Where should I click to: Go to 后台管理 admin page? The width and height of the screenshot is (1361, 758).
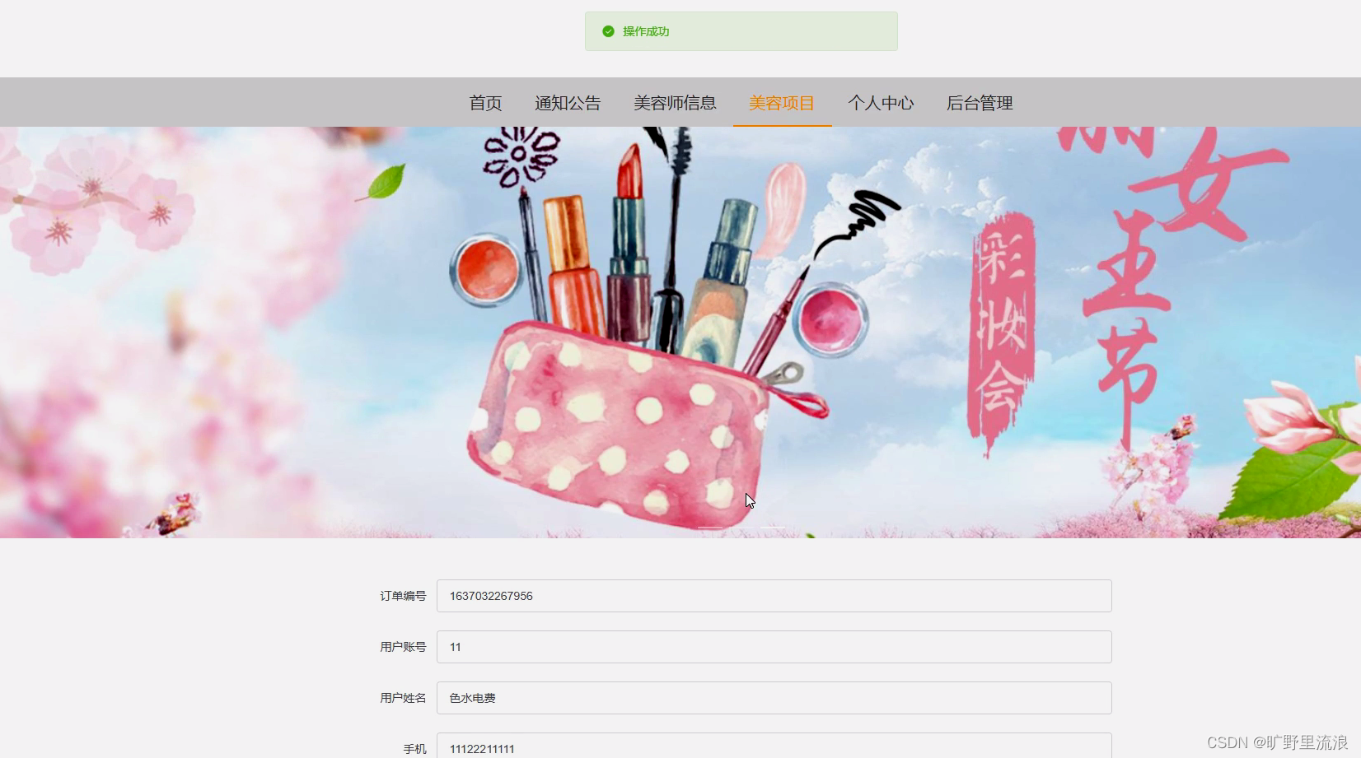pos(980,103)
